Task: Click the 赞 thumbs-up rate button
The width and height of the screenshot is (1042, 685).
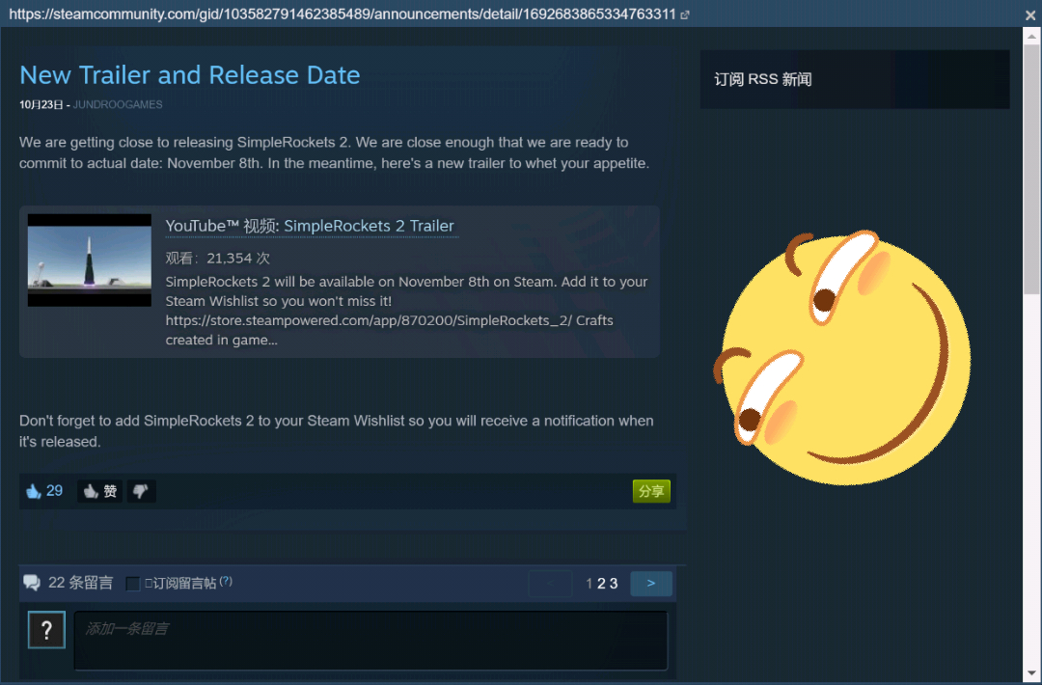Action: click(100, 491)
